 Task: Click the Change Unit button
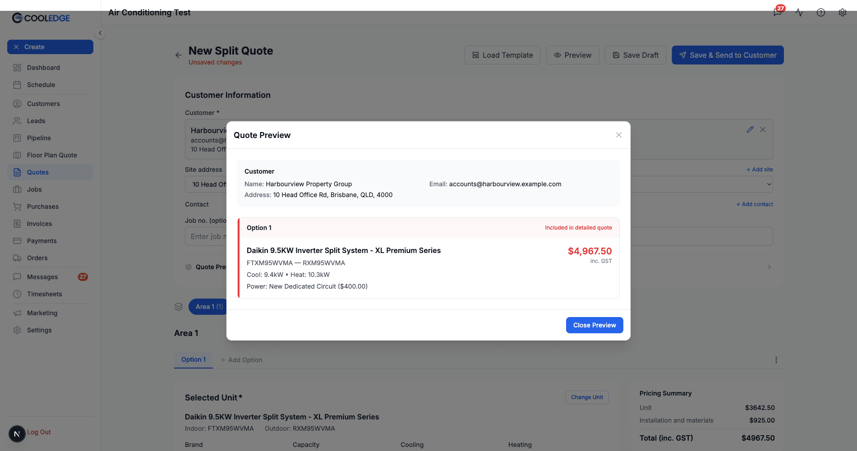tap(587, 397)
